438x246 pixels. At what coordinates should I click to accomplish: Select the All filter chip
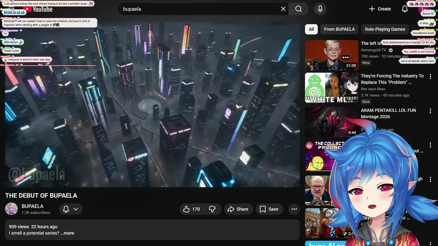point(311,29)
